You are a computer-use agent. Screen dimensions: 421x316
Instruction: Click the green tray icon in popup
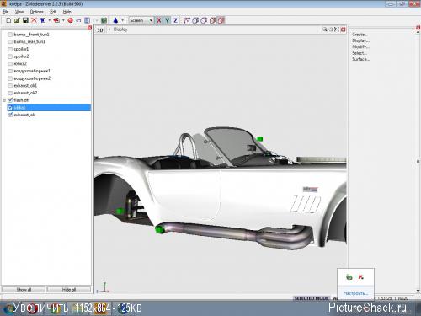click(349, 277)
